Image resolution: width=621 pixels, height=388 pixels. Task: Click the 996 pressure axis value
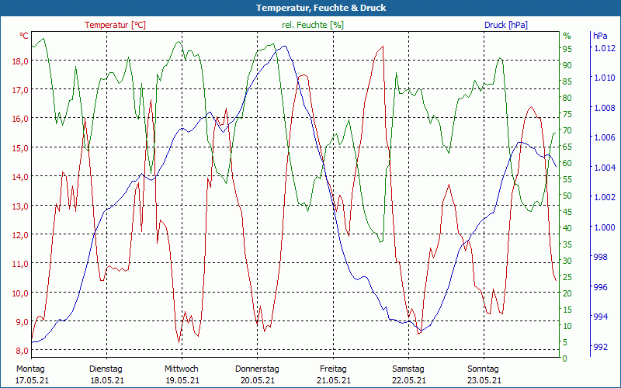coord(599,287)
